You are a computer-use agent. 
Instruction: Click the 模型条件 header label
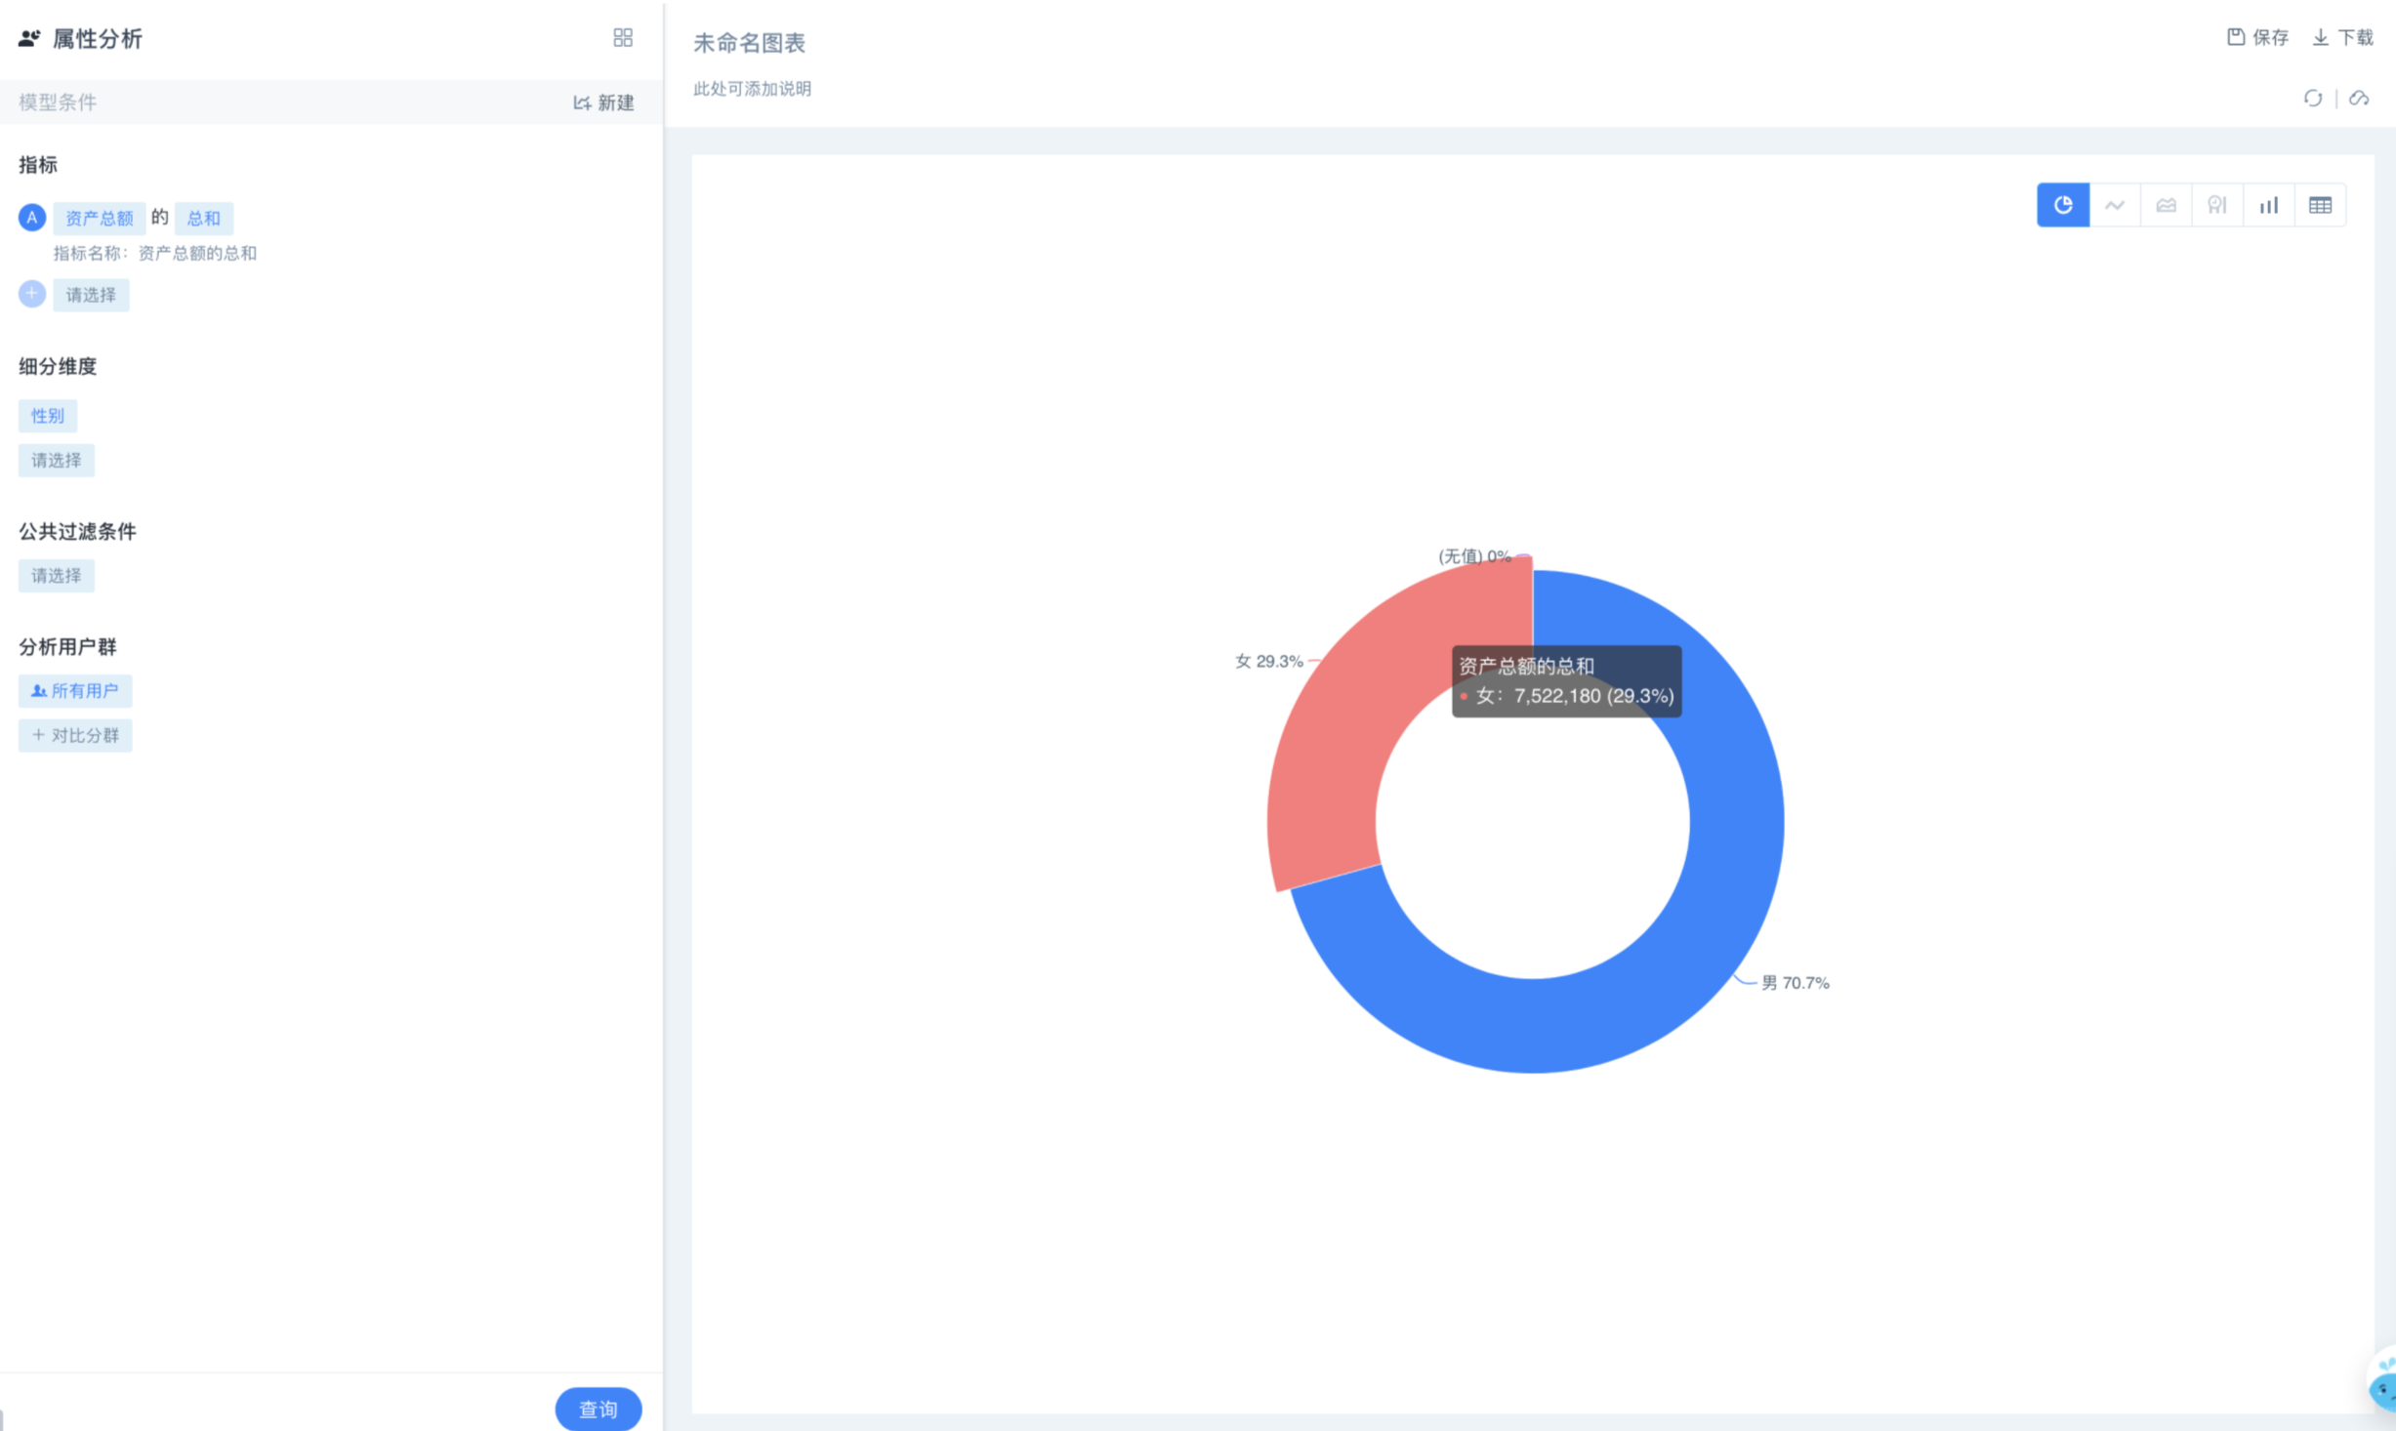58,102
